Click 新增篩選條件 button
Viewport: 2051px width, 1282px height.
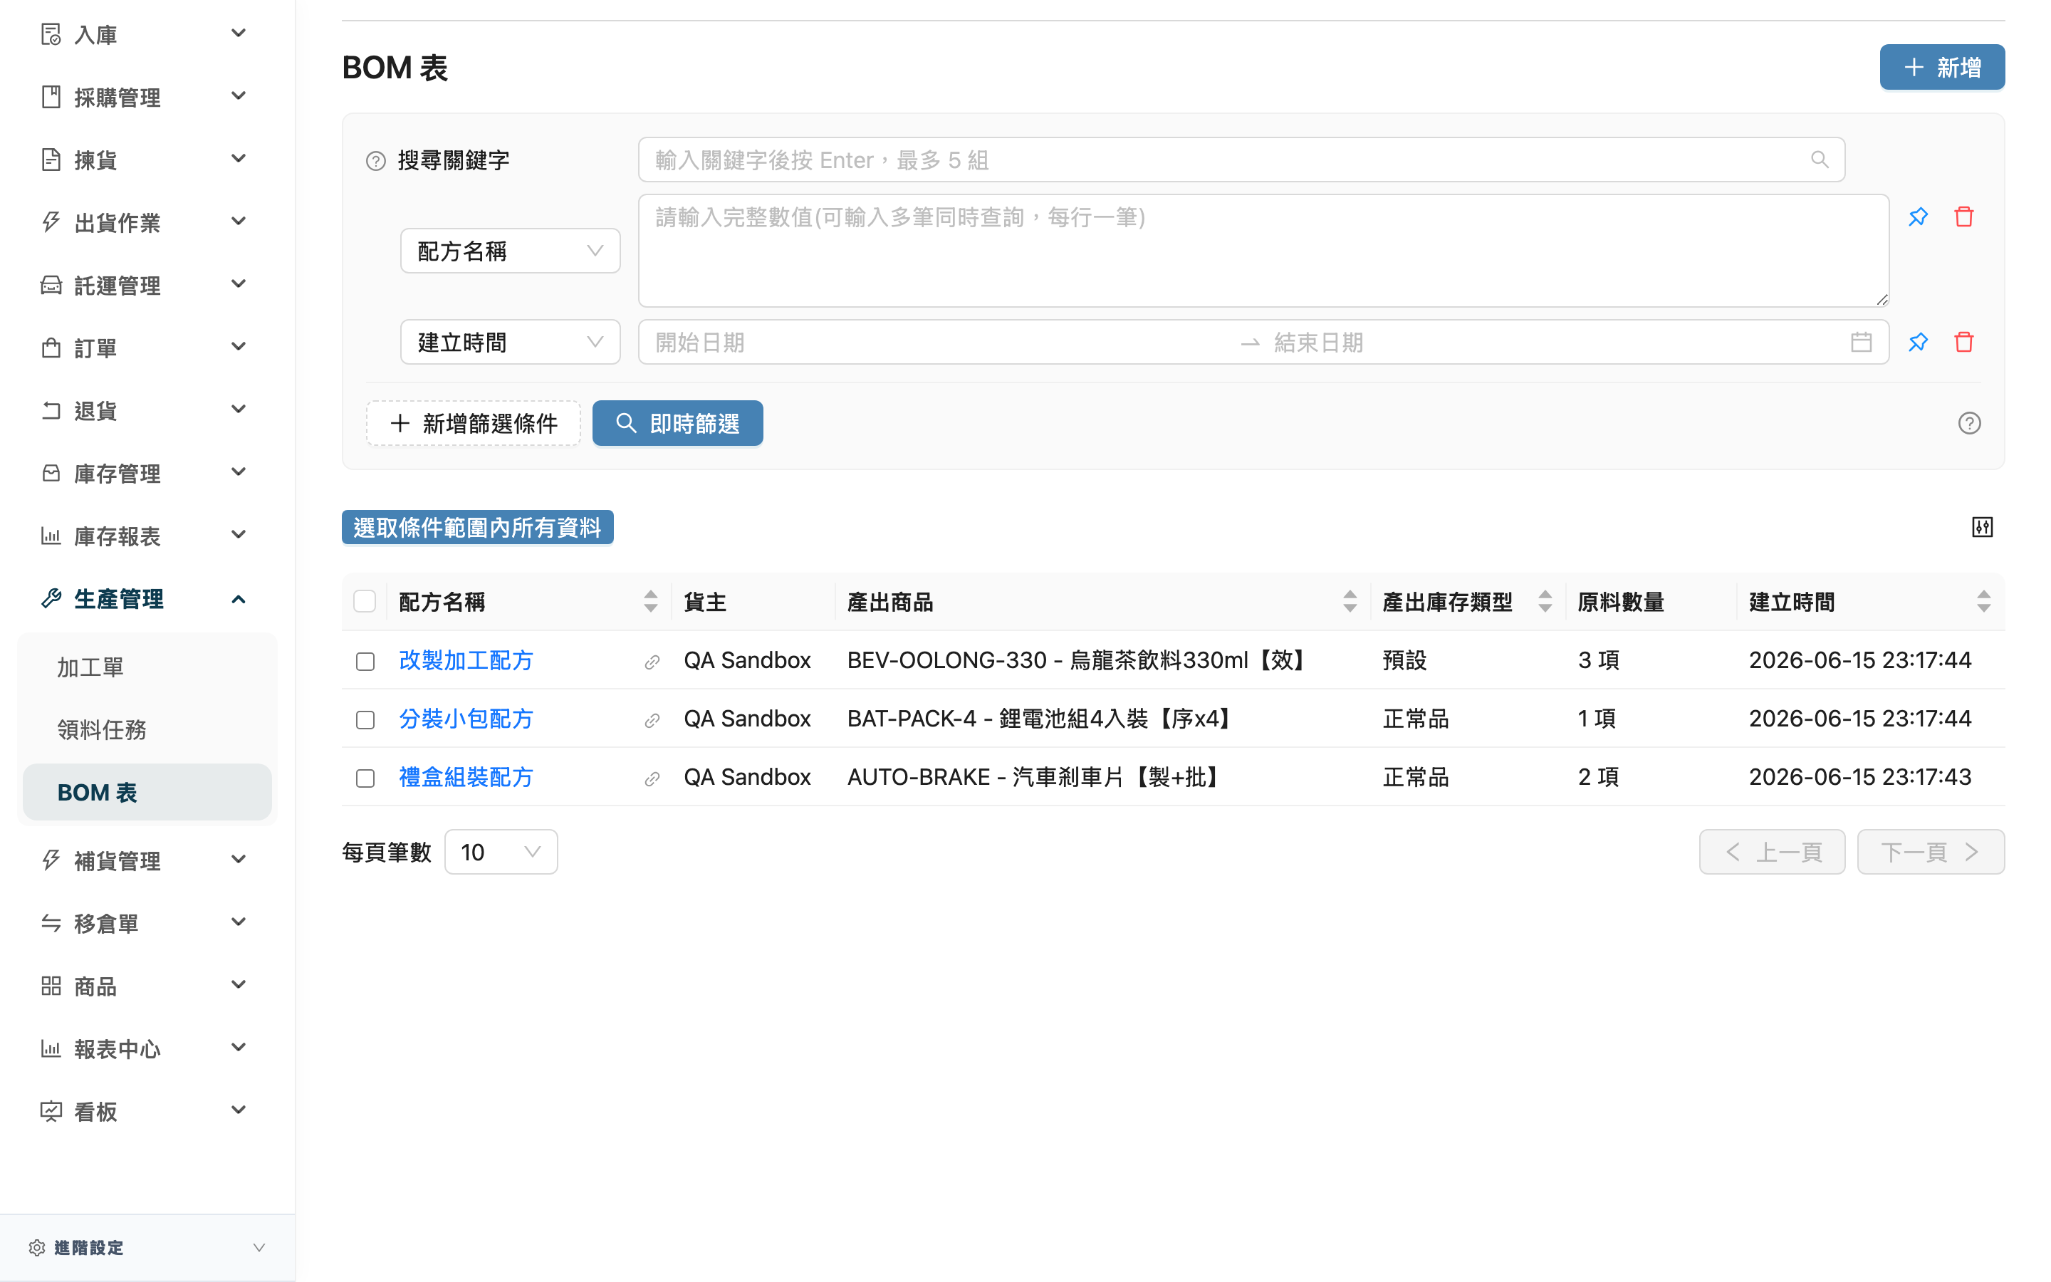click(x=474, y=423)
